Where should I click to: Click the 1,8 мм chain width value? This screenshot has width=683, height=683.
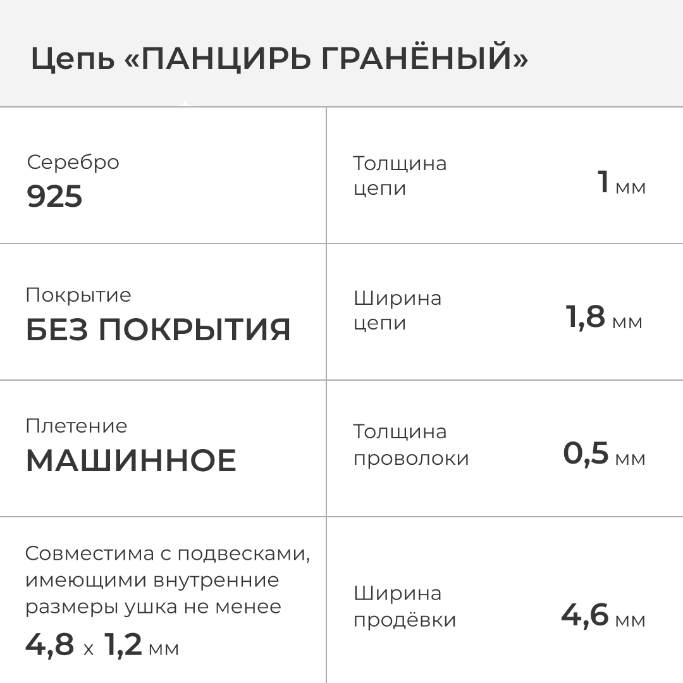[604, 317]
